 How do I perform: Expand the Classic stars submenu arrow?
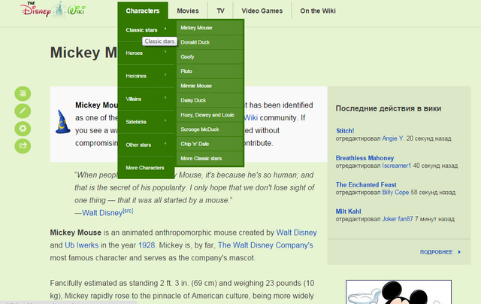pyautogui.click(x=165, y=29)
